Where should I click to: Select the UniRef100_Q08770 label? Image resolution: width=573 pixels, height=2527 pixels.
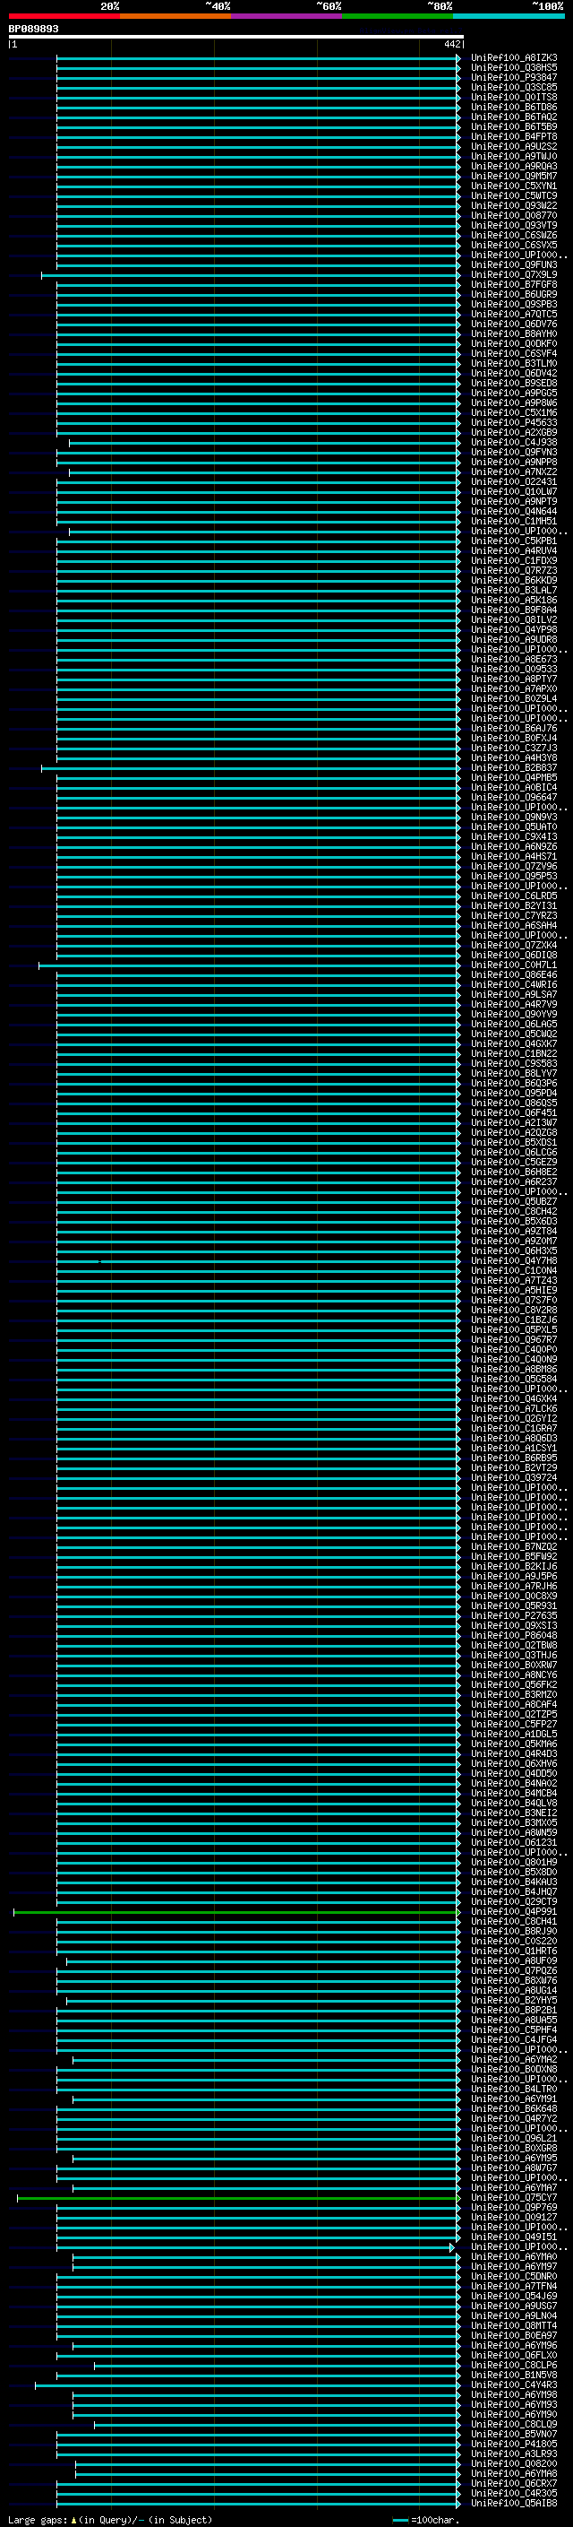[x=514, y=216]
